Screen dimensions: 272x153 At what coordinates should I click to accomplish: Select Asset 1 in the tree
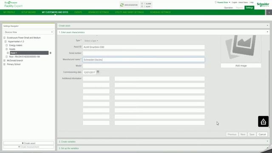coord(29,53)
